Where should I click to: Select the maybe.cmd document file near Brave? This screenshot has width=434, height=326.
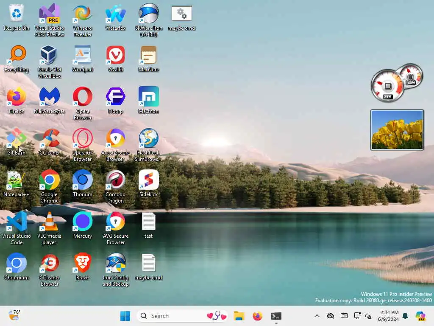148,267
